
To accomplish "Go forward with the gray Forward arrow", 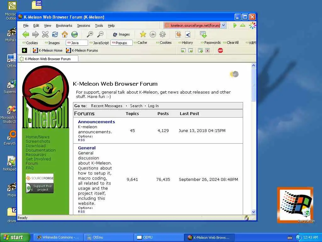I will coord(36,34).
